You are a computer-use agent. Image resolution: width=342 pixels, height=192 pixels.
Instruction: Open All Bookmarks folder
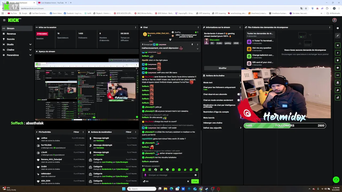pos(333,13)
